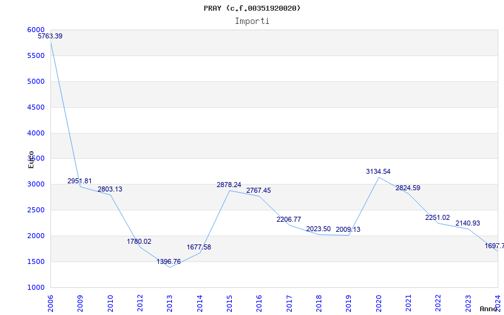Select data label 2878.24

point(229,185)
